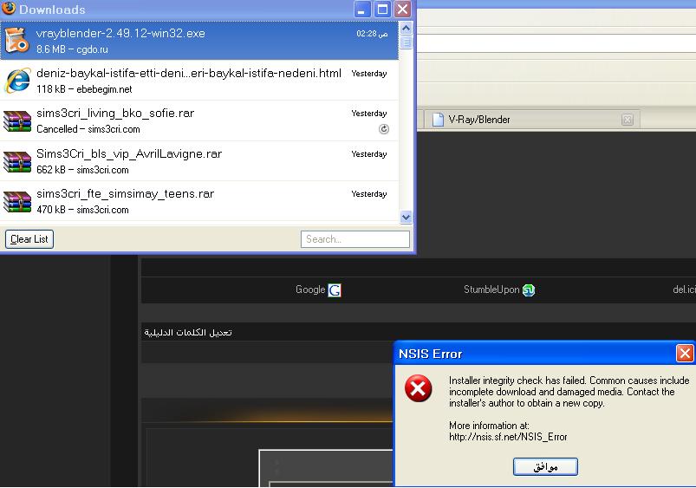
Task: Click the 118 kB – ebebegim.net details text
Action: tap(84, 89)
